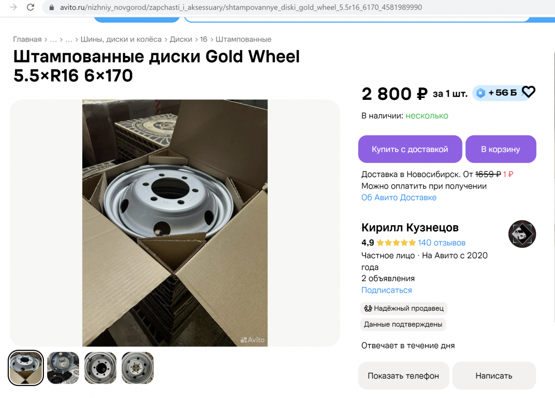Open the Главная breadcrumb
555x398 pixels.
pos(27,39)
